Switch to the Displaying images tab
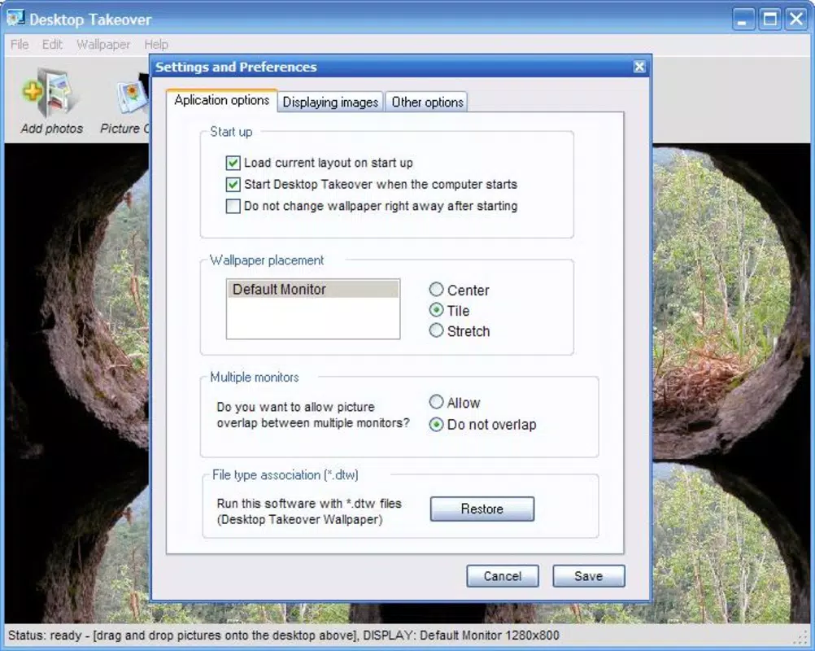 330,102
